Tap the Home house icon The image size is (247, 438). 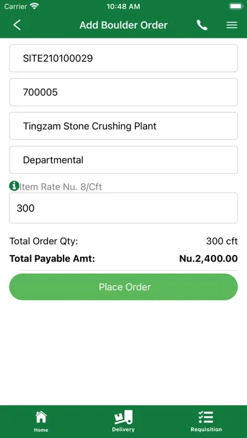41,417
